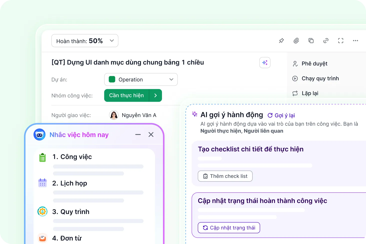
Task: Select Lặp lại menu option
Action: click(x=310, y=93)
